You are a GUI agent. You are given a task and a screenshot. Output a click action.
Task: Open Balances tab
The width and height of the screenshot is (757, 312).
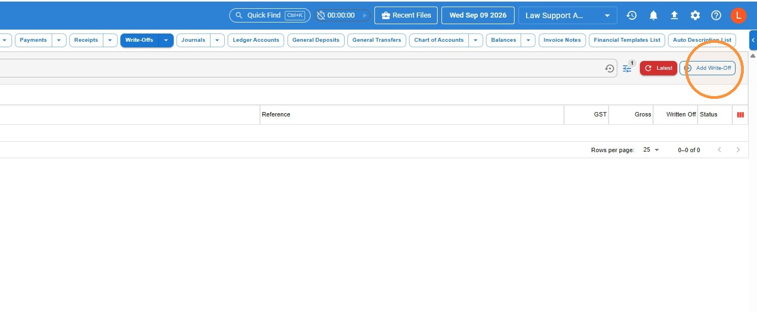tap(504, 40)
